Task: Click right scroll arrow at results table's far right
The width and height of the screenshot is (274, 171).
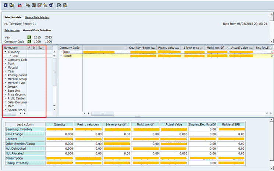Action: click(271, 113)
